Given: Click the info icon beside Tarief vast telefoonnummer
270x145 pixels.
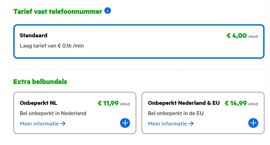Looking at the screenshot, I should (x=108, y=11).
